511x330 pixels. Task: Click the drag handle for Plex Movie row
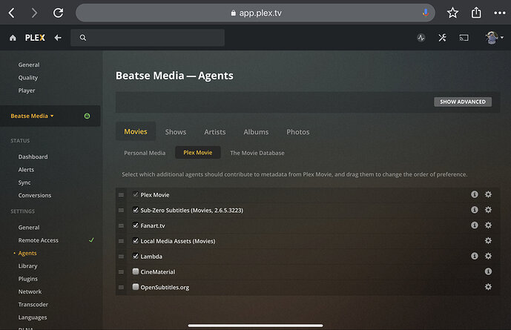[121, 195]
